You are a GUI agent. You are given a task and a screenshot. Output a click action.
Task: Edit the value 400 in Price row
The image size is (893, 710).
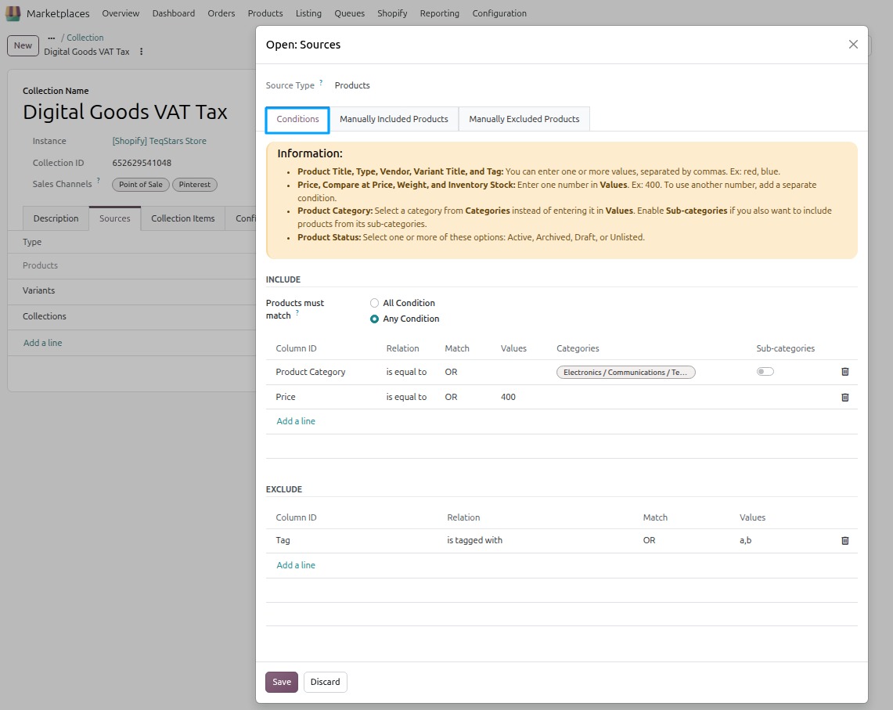coord(508,397)
